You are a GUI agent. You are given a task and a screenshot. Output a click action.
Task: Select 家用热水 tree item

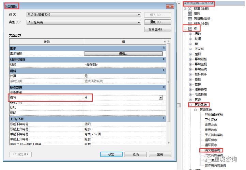[211, 130]
